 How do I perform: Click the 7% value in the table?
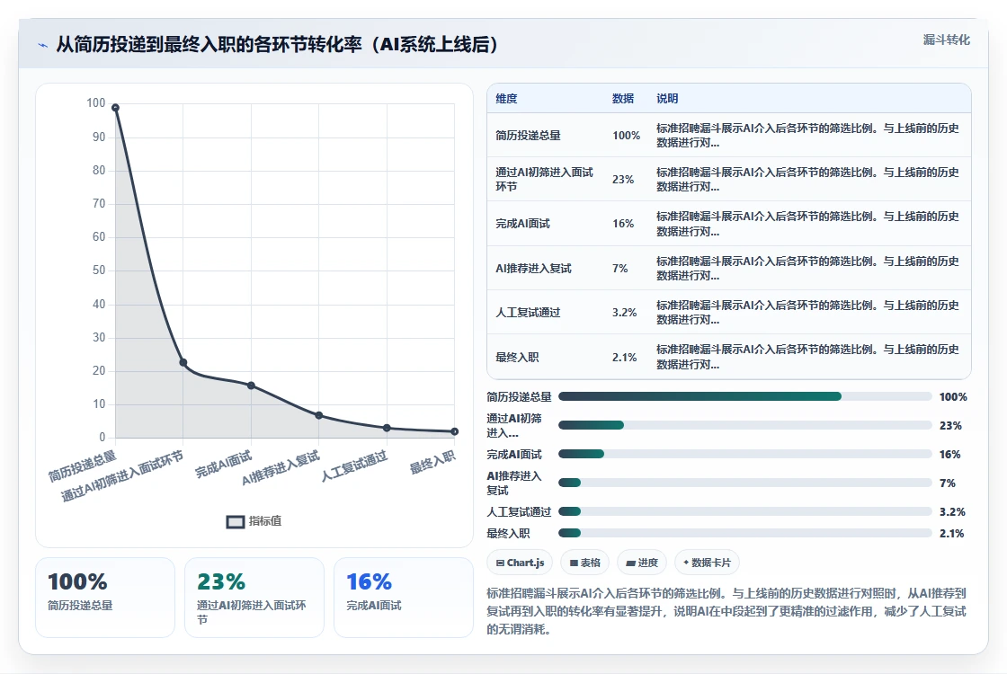coord(619,269)
